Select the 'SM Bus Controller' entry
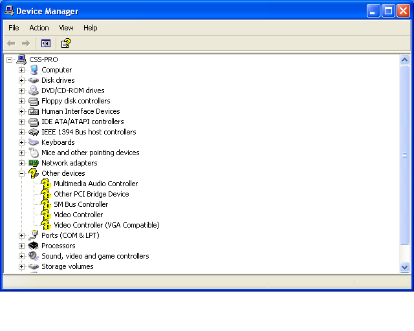414x331 pixels. tap(81, 204)
